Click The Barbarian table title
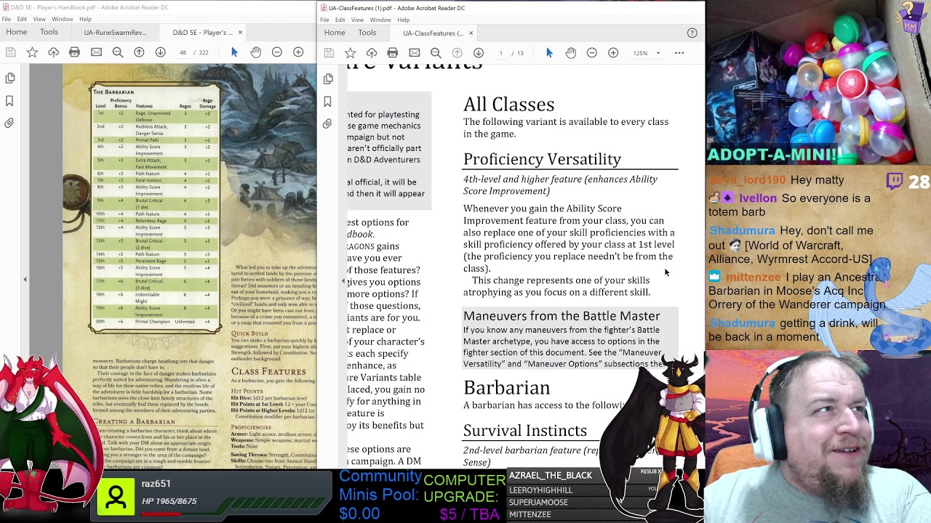Image resolution: width=931 pixels, height=523 pixels. pos(113,92)
